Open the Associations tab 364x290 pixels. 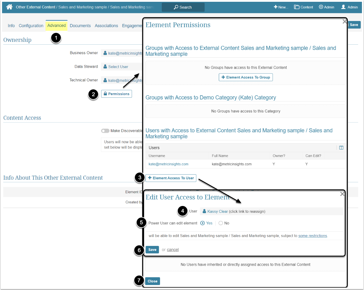[x=106, y=26]
